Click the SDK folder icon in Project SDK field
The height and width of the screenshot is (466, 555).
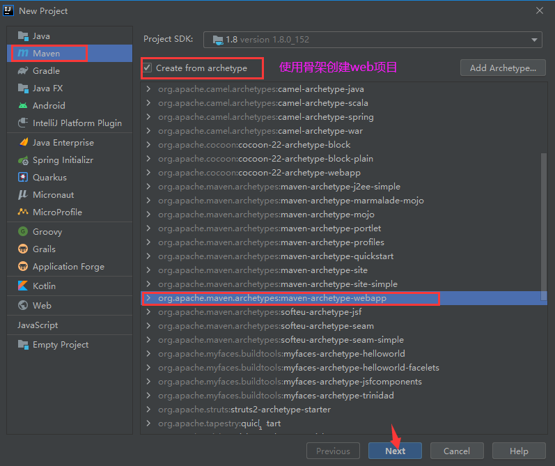(x=218, y=40)
